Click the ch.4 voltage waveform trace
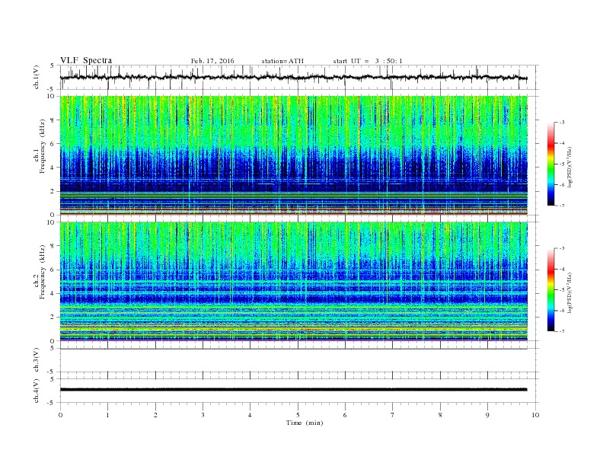Viewport: 603px width, 466px height. click(x=294, y=390)
